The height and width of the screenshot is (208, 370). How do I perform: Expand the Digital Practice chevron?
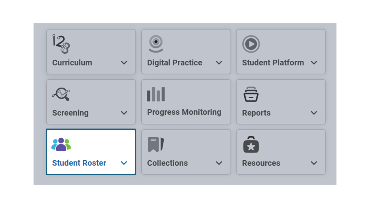[219, 63]
